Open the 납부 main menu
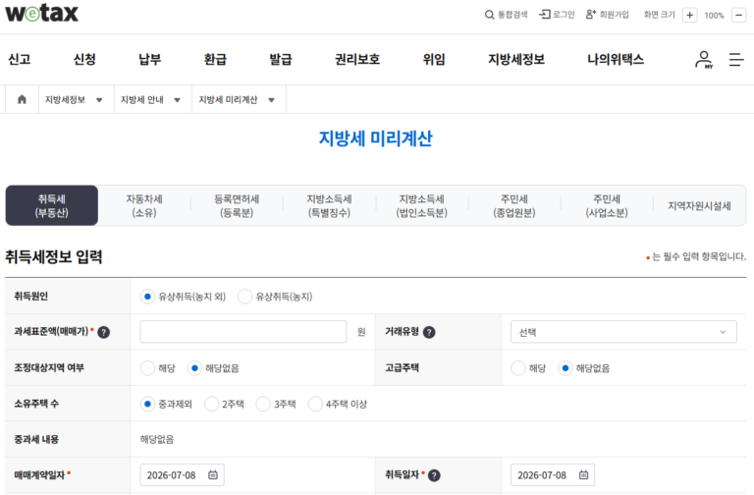 (x=149, y=60)
